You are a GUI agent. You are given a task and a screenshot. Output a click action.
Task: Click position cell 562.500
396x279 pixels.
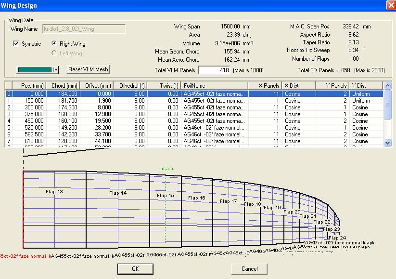(x=29, y=134)
